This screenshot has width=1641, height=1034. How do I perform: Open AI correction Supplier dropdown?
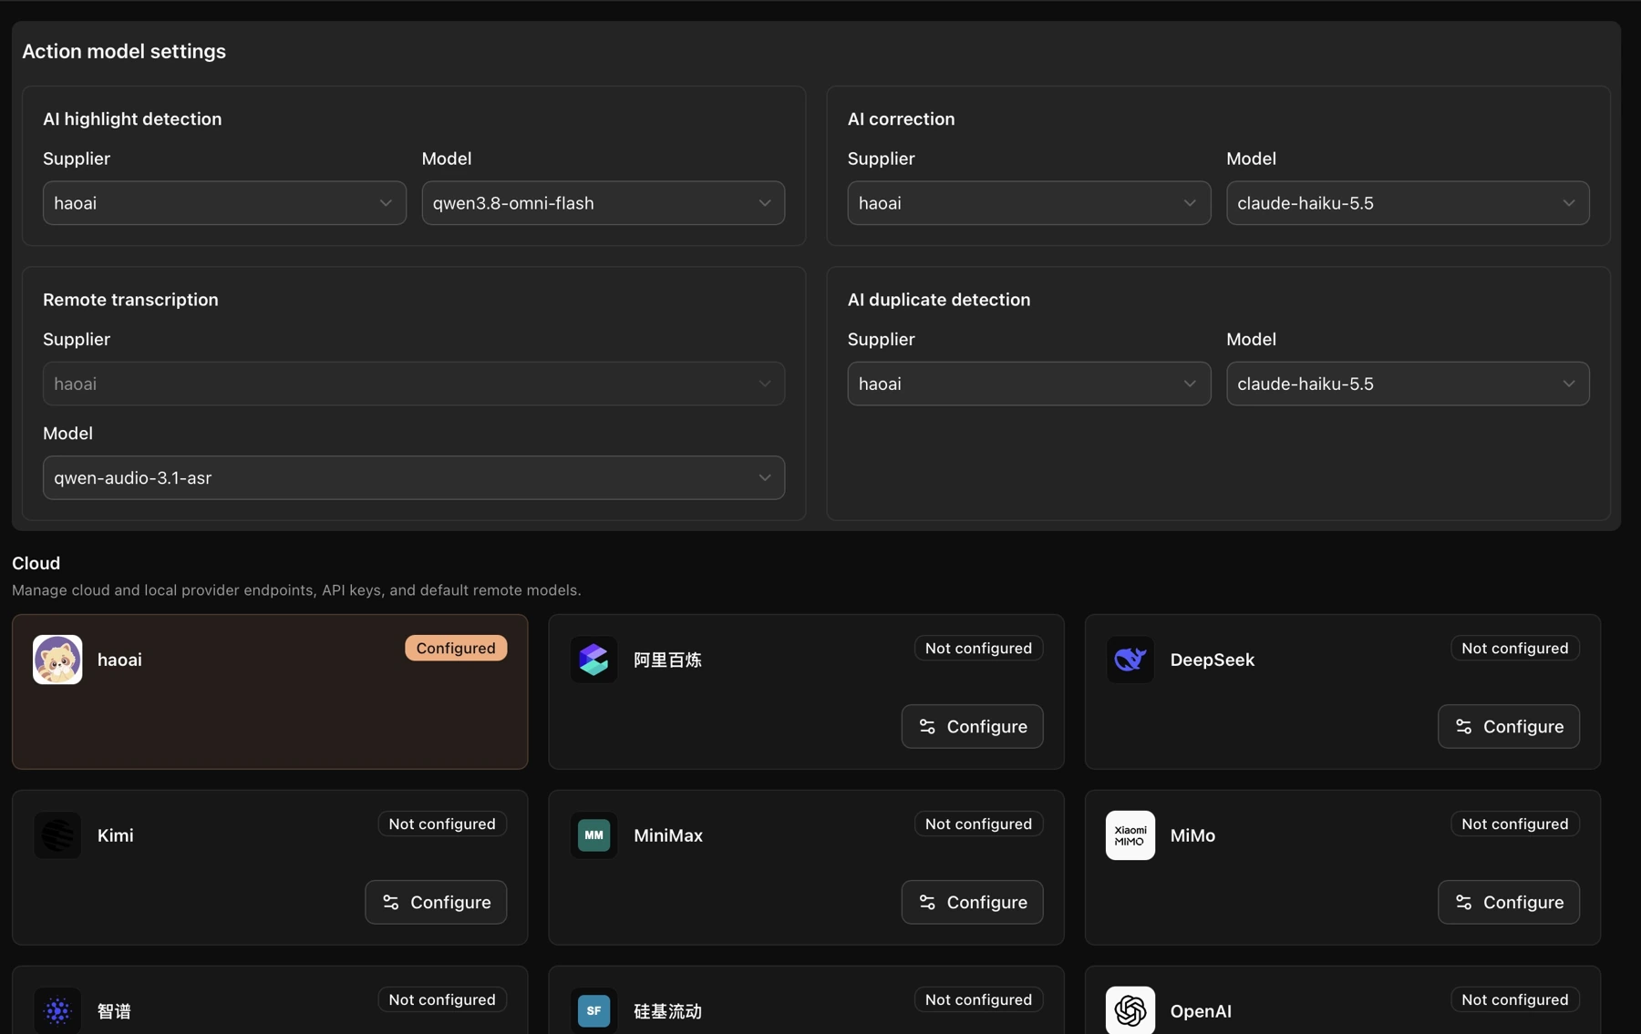tap(1028, 202)
